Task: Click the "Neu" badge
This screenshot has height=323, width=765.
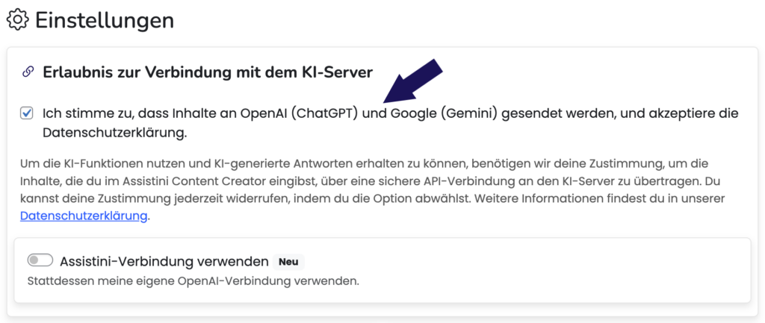Action: [x=288, y=262]
